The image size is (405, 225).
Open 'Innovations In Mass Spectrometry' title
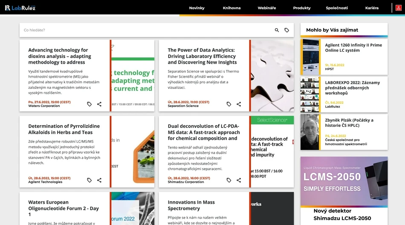(191, 205)
